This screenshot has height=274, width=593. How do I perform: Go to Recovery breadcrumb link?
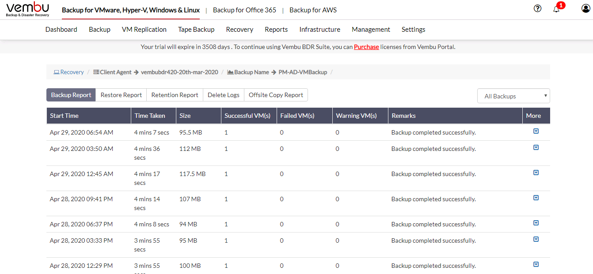click(68, 72)
